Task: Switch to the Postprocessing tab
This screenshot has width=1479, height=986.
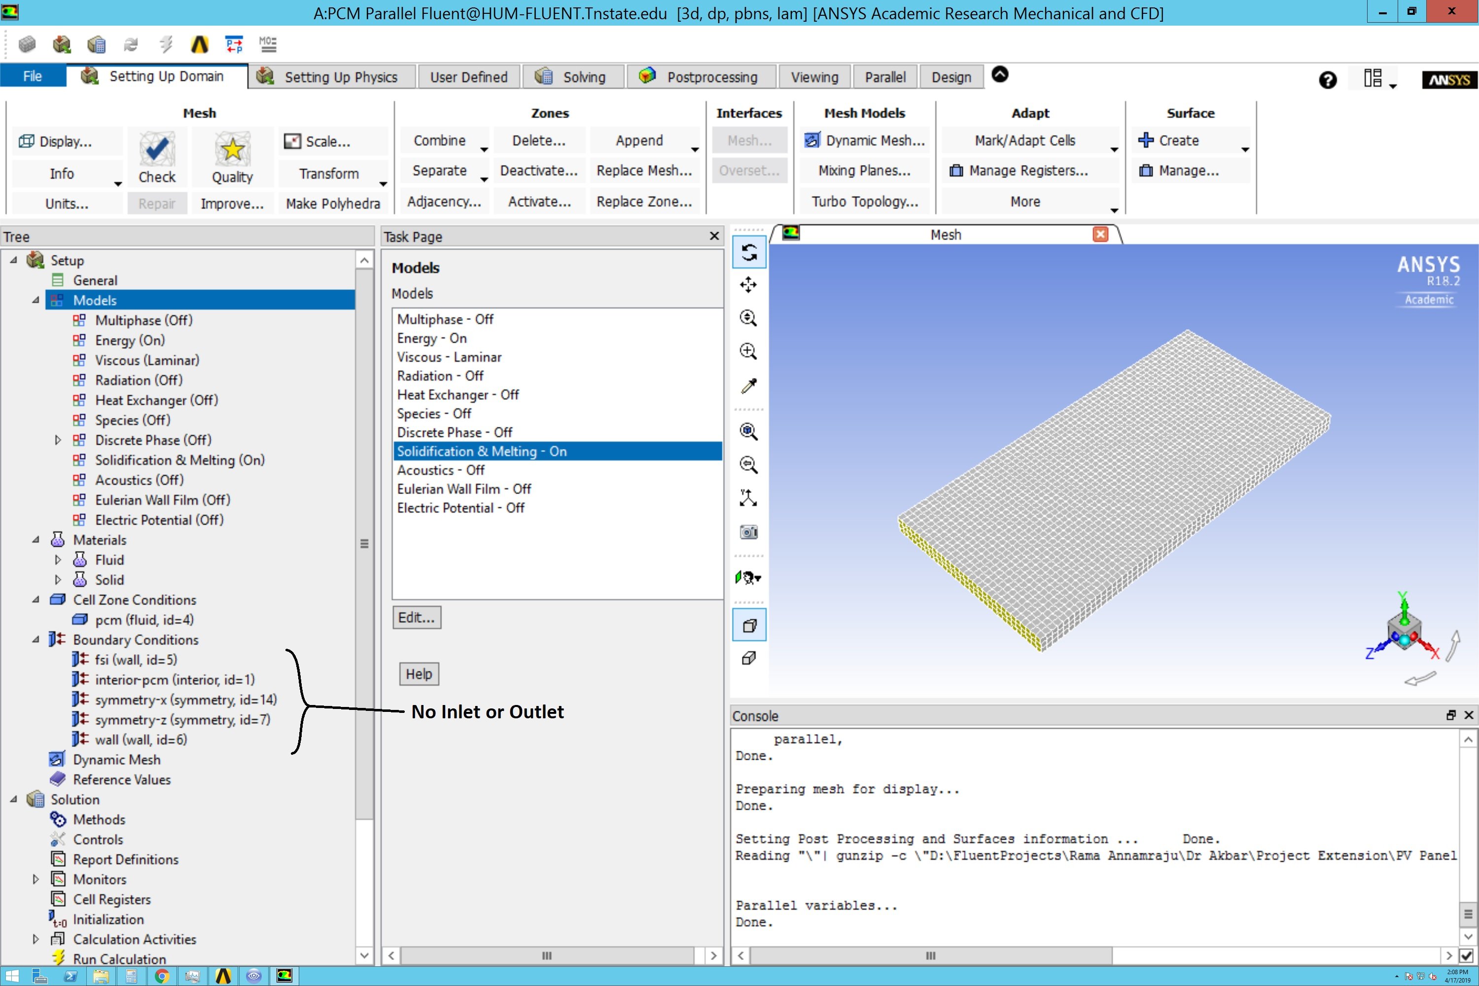Action: [x=701, y=77]
